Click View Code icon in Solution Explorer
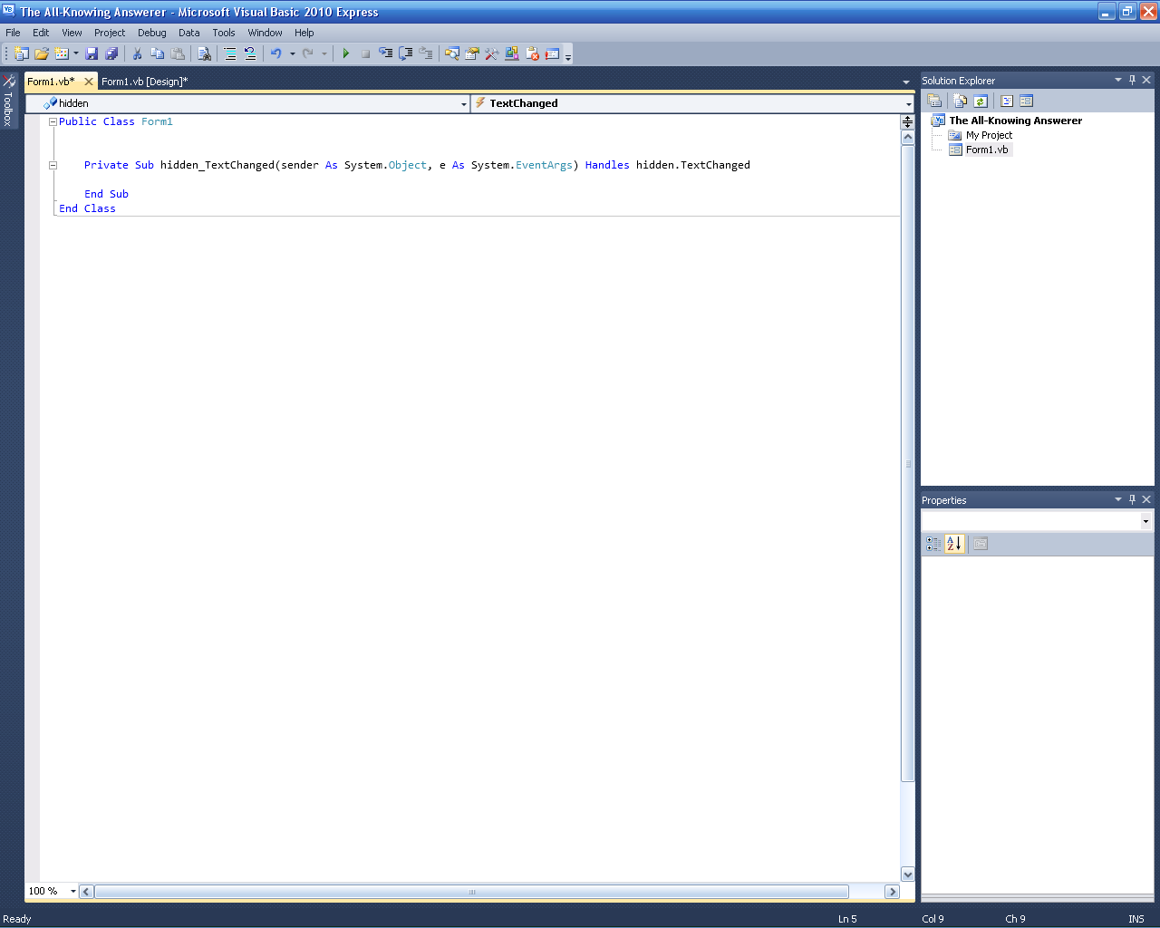 coord(1006,101)
